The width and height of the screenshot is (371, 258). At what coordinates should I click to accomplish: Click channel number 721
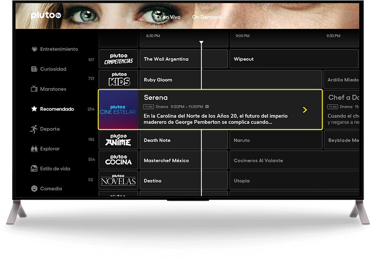[91, 78]
